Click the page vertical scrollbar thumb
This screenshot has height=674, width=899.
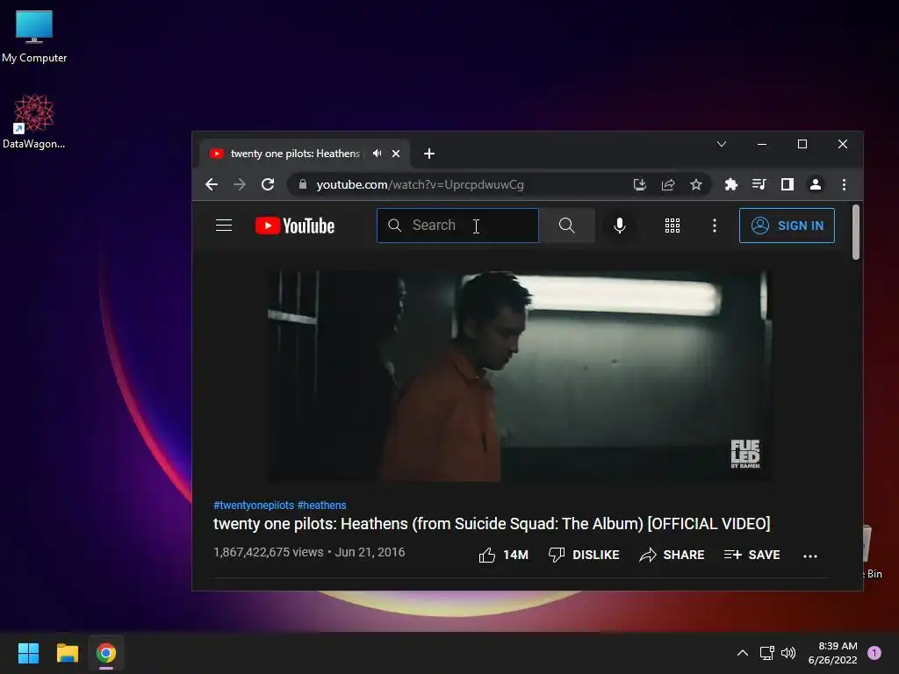click(855, 232)
